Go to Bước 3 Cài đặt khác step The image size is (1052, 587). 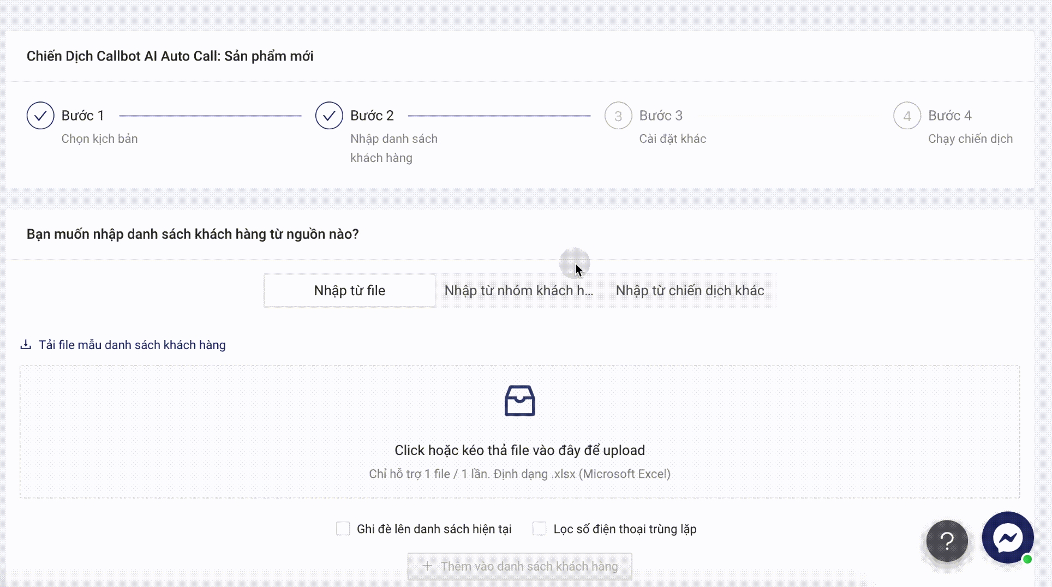pyautogui.click(x=661, y=116)
